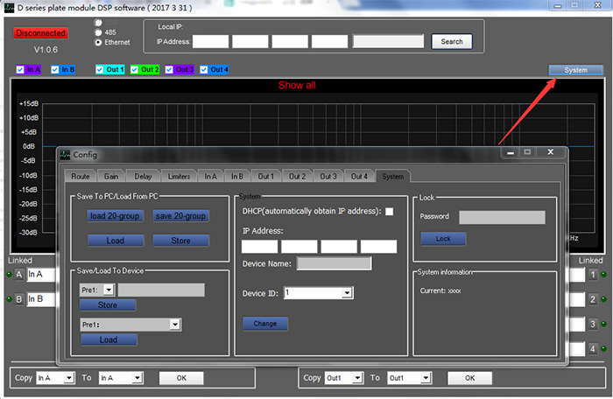Select output channel 1 button
613x399 pixels.
click(x=593, y=275)
